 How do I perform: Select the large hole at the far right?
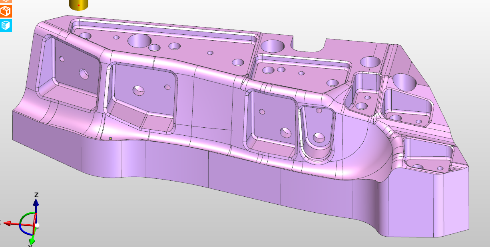click(x=404, y=81)
